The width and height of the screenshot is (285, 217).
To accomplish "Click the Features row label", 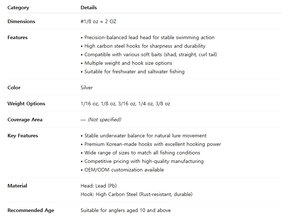I will pyautogui.click(x=17, y=37).
